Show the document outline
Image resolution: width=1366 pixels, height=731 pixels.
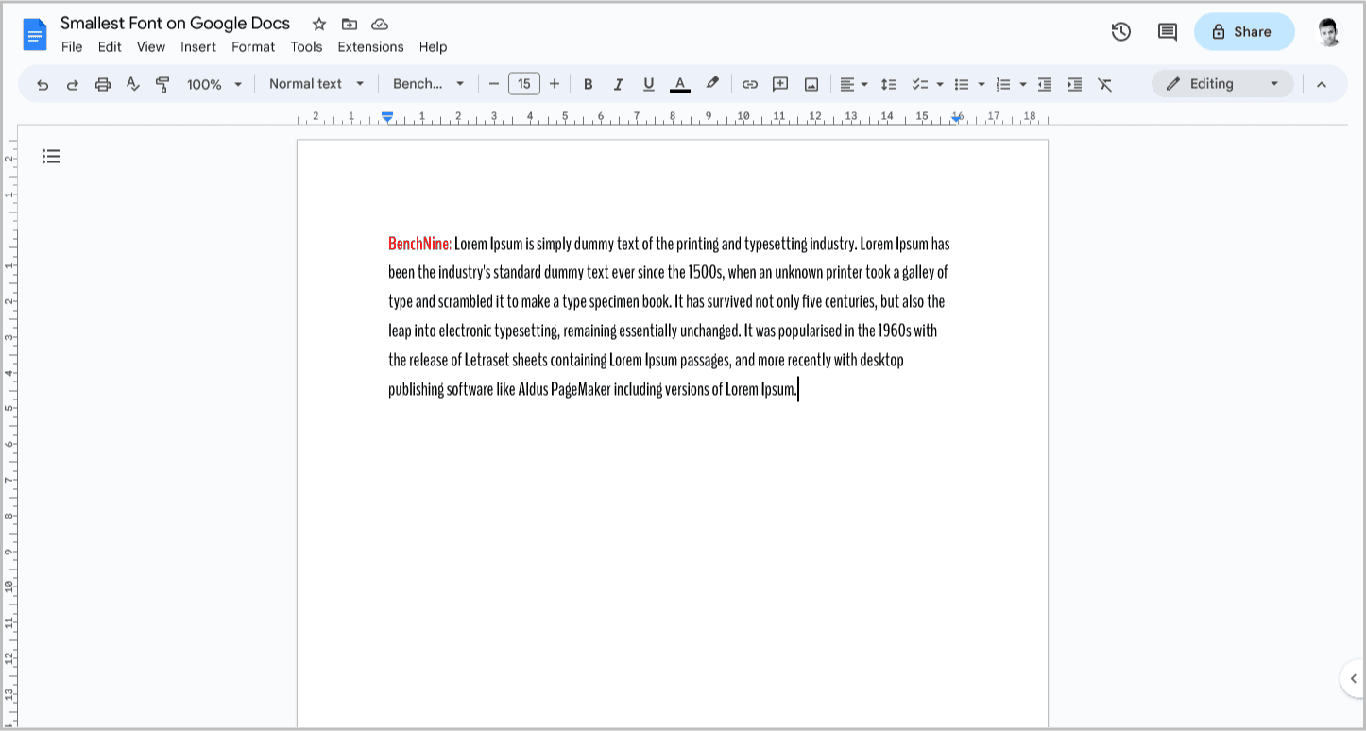(x=51, y=156)
